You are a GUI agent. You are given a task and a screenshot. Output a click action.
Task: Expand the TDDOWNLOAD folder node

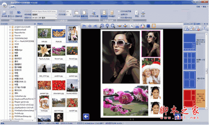(x=10, y=39)
